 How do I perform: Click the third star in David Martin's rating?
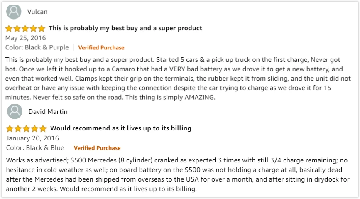pos(26,128)
